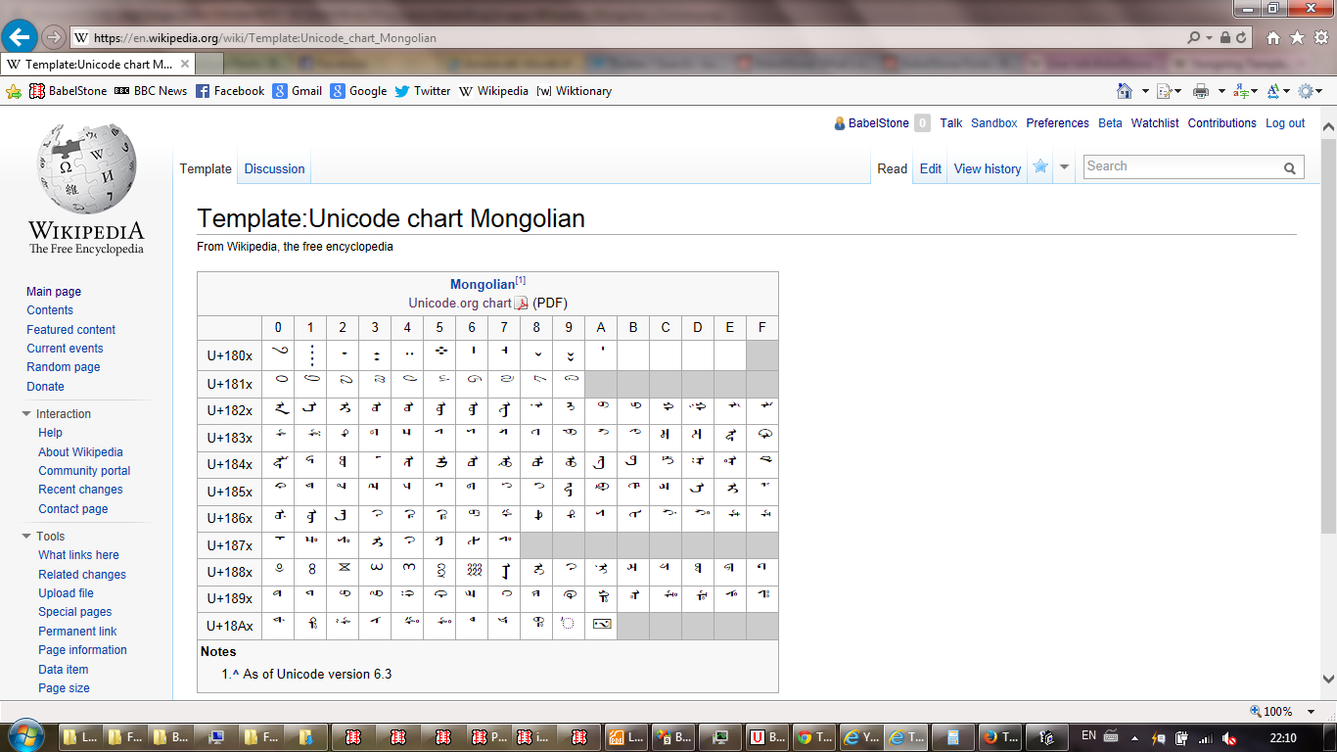Open What links here in sidebar

[79, 555]
